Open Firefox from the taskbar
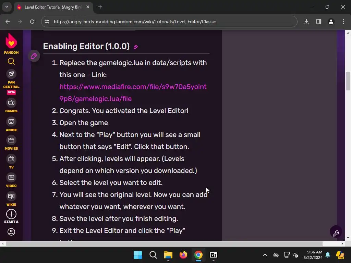Viewport: 351px width, 263px height. 183,255
